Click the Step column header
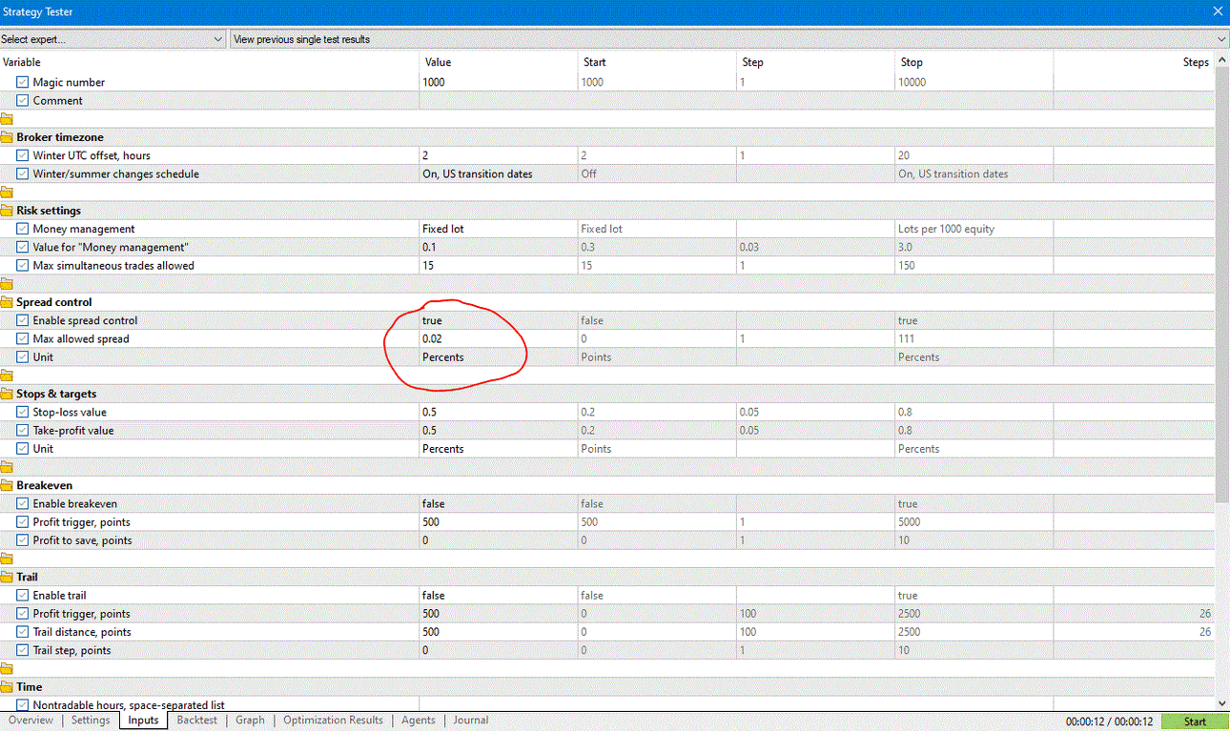Screen dimensions: 1230x732 point(816,62)
